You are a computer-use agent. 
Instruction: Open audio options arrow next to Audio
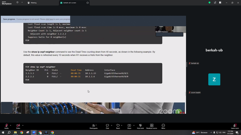point(11,125)
